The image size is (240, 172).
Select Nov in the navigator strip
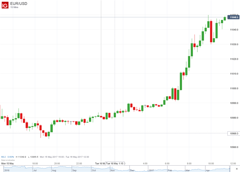113,170
